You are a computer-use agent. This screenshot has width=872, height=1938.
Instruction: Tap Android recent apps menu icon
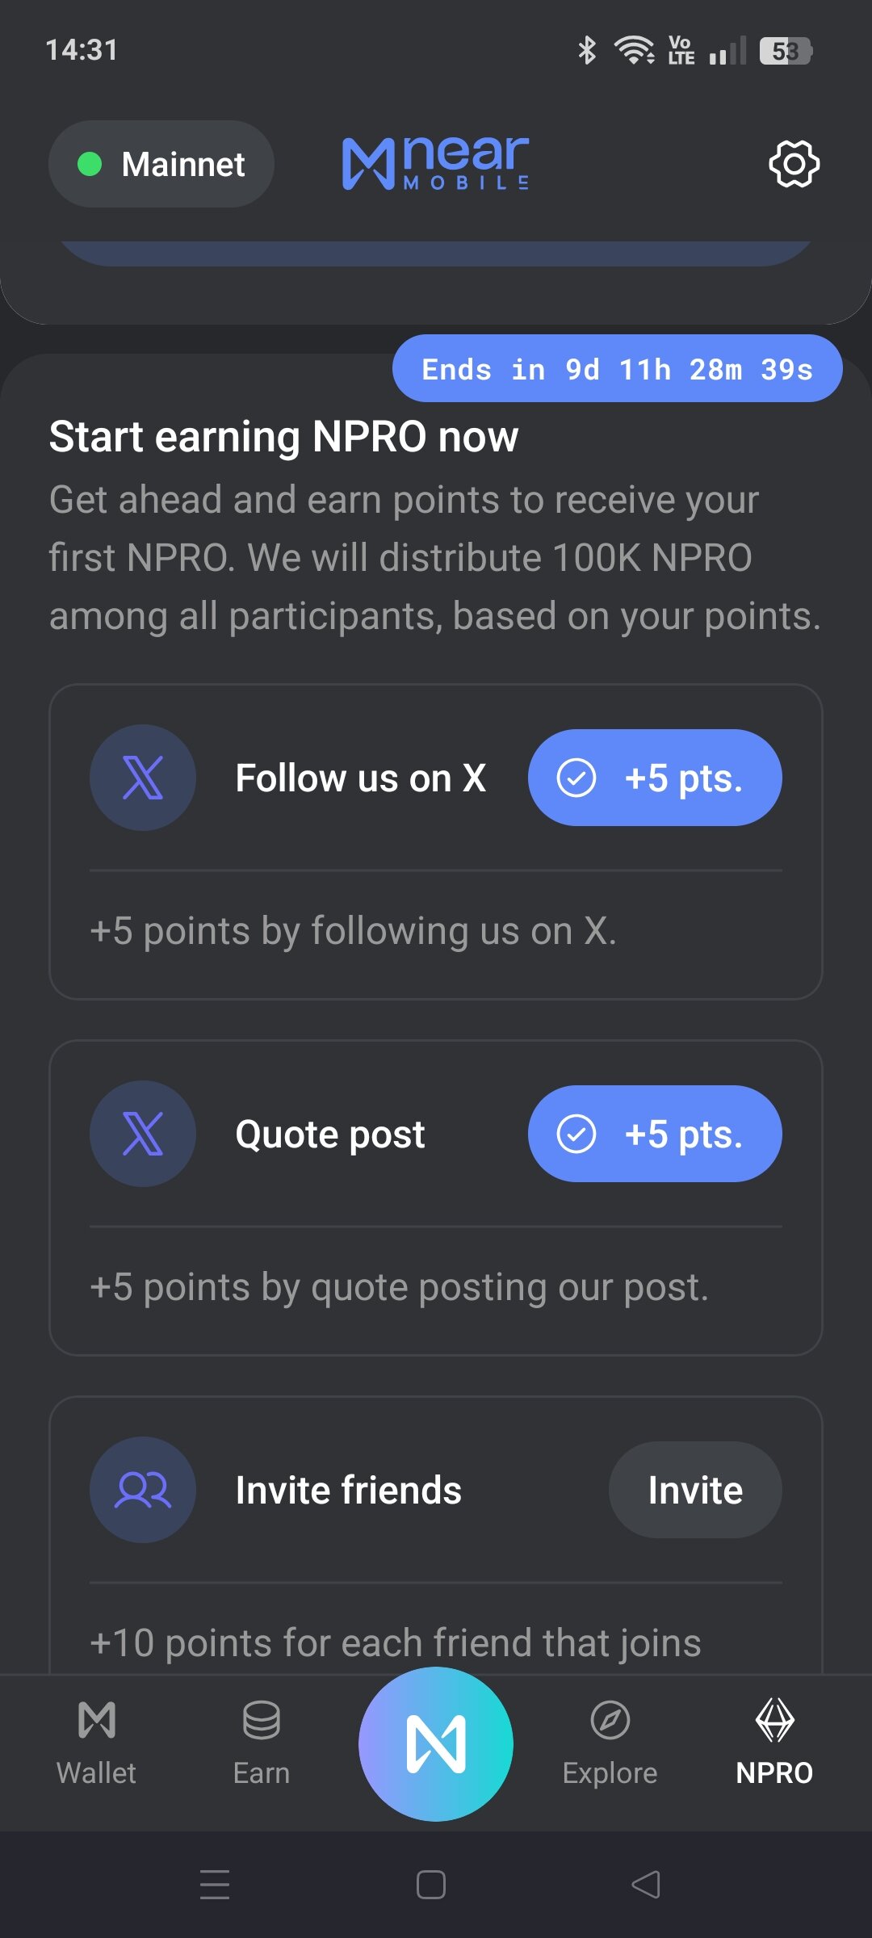(x=215, y=1885)
